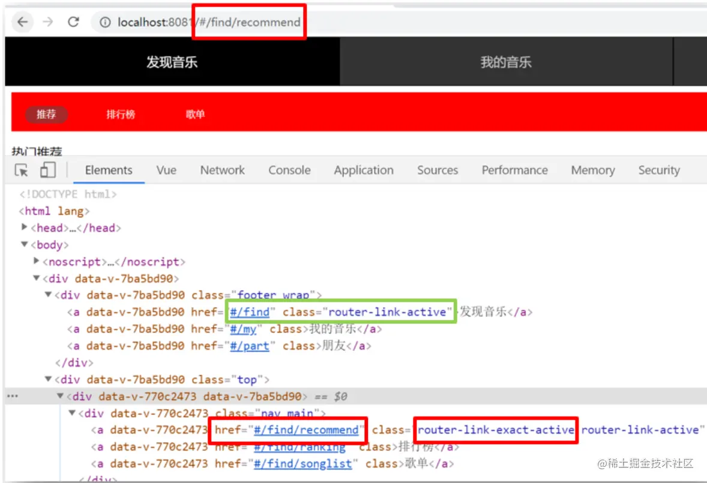Switch to the Memory DevTools tab
This screenshot has width=707, height=483.
(593, 170)
